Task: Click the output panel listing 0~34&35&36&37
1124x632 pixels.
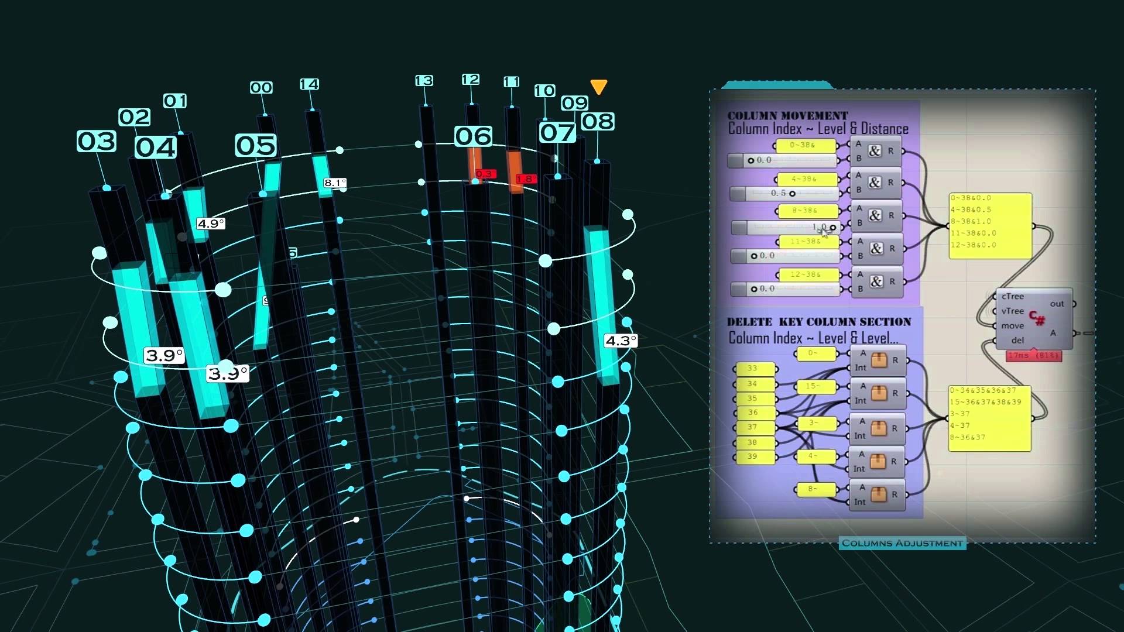Action: coord(990,418)
